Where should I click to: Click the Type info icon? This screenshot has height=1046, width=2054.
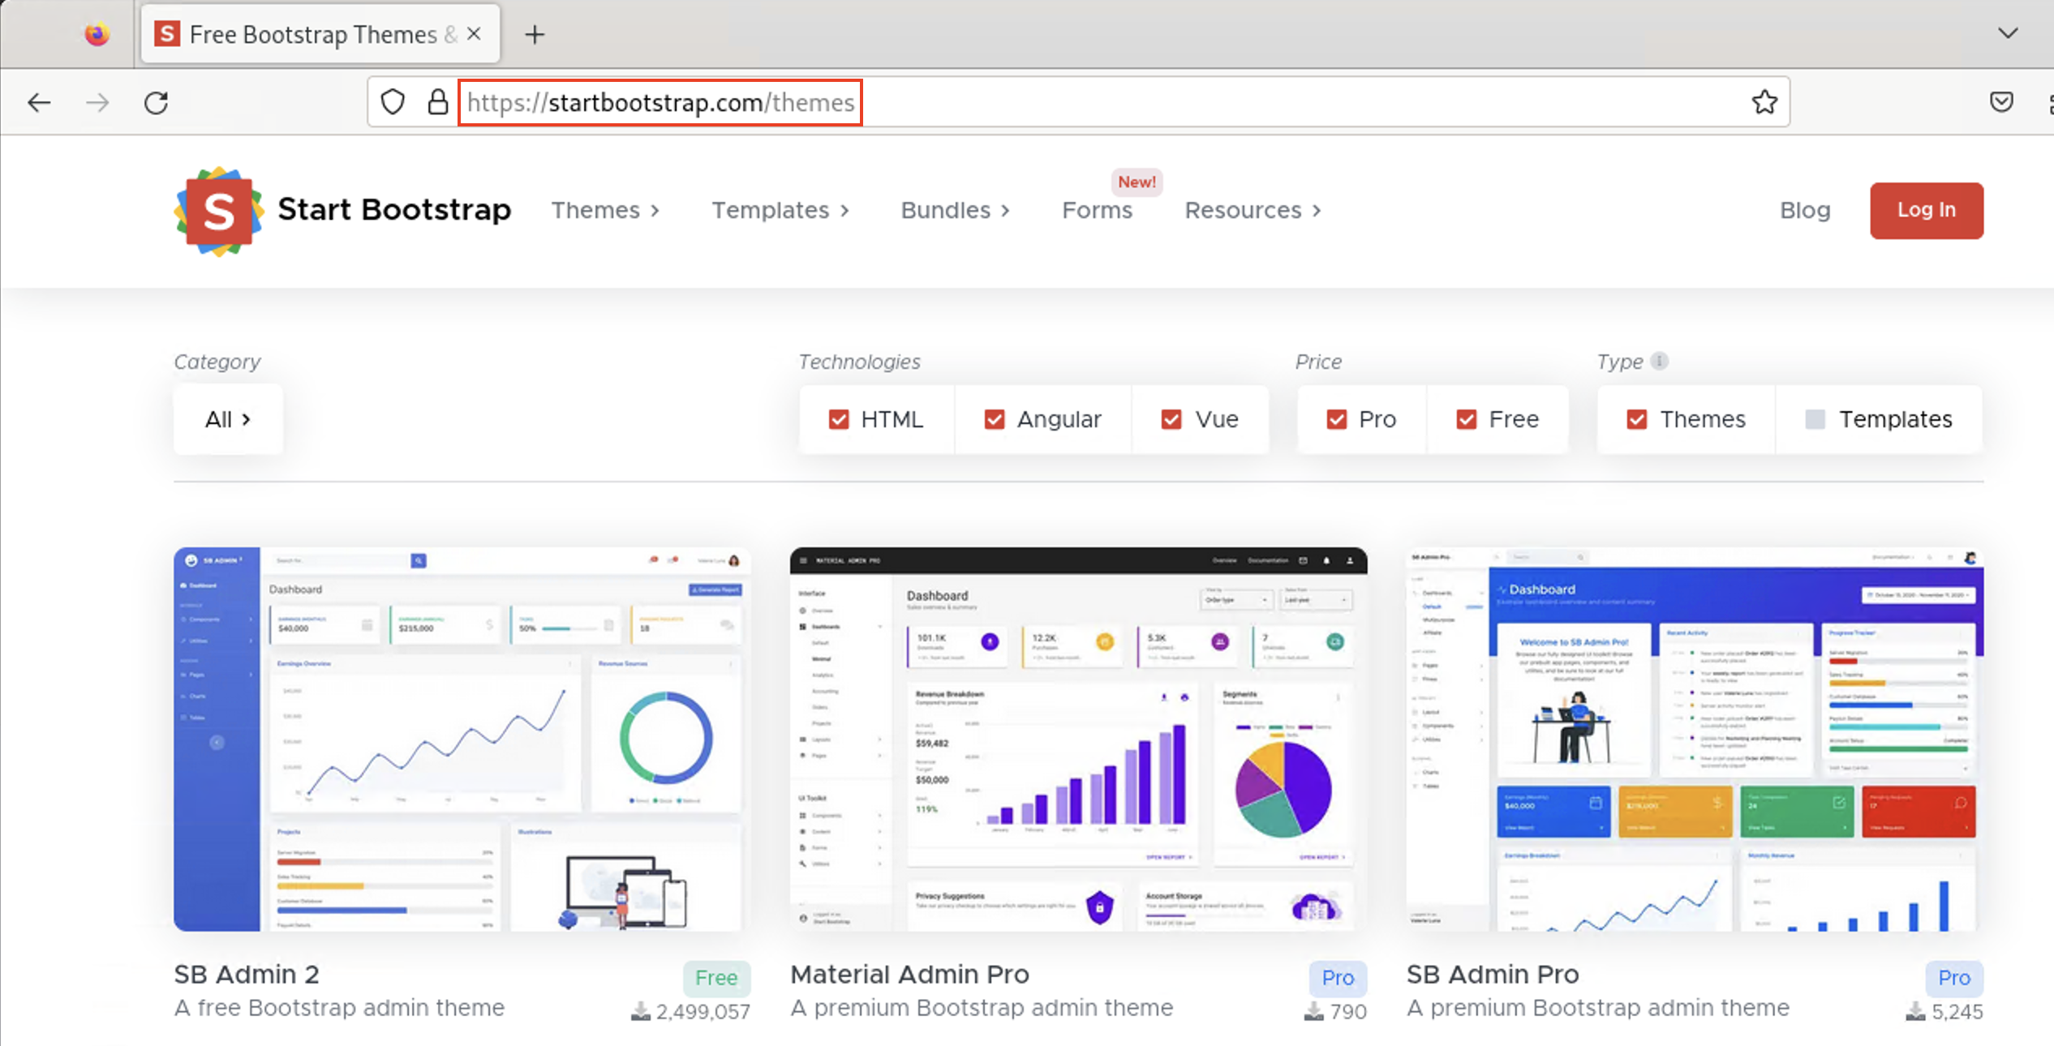pyautogui.click(x=1659, y=361)
